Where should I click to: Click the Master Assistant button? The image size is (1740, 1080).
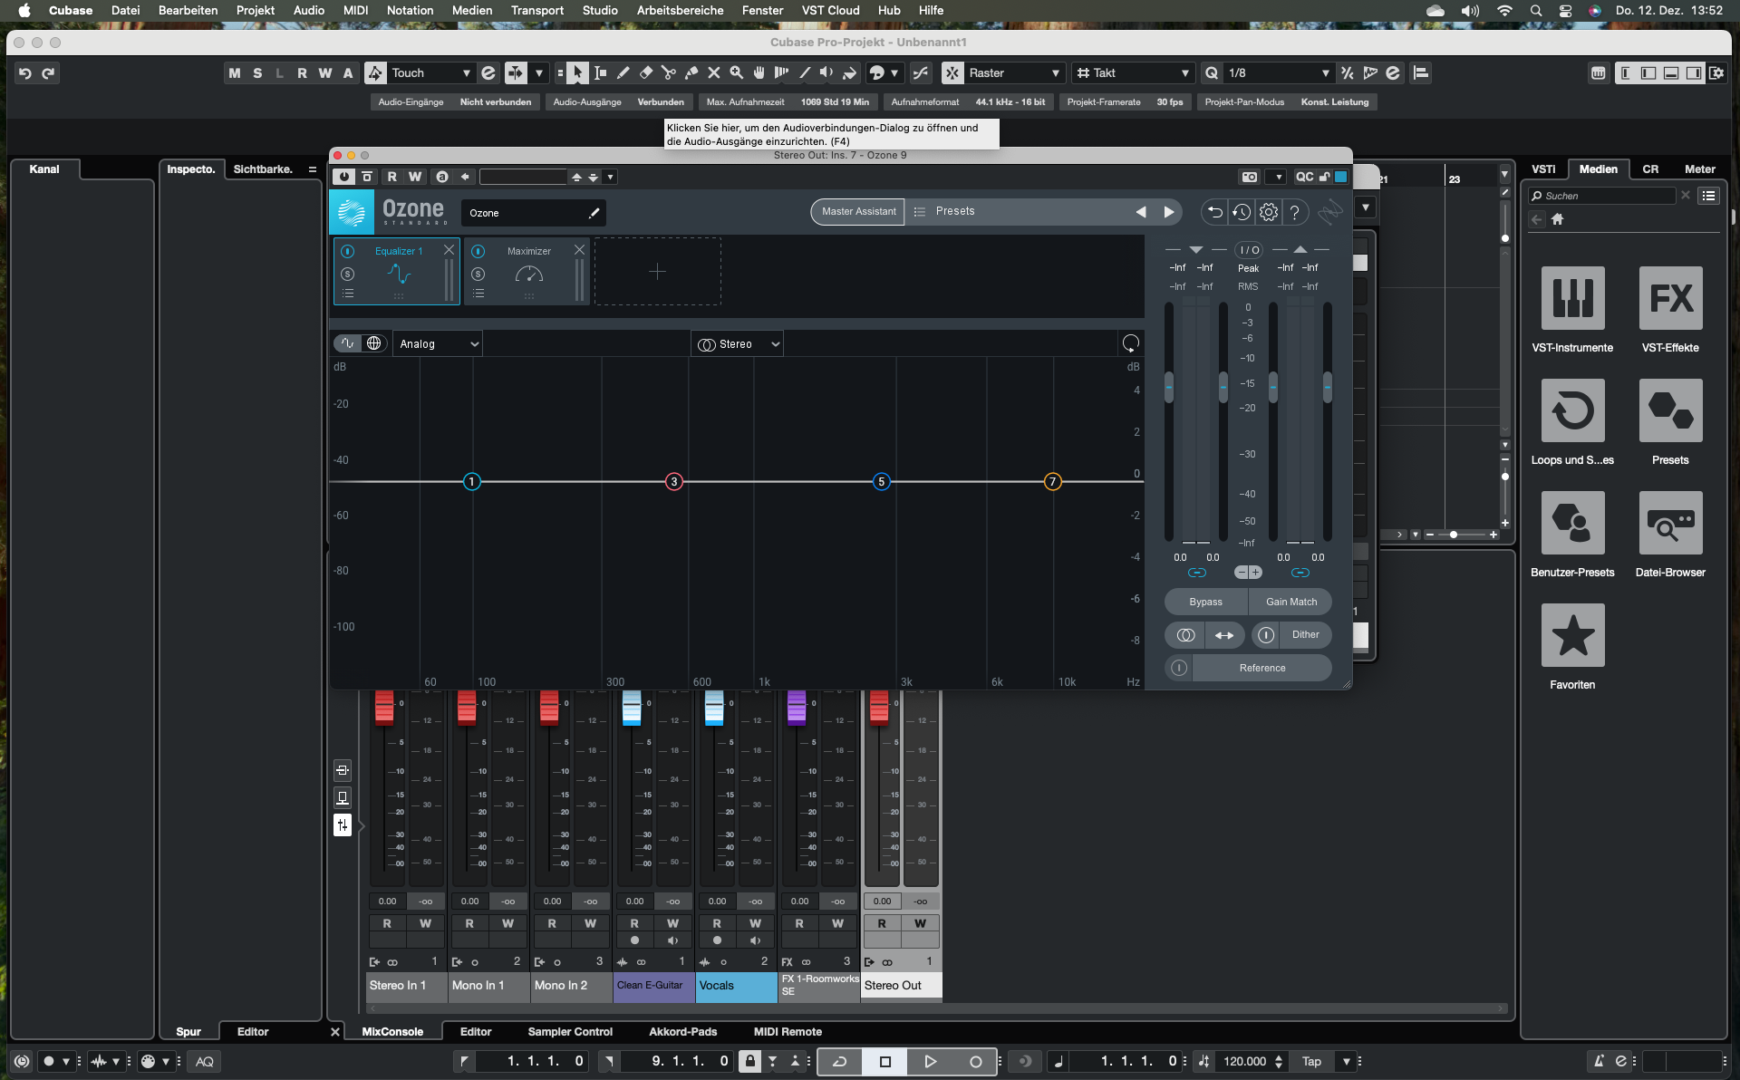point(857,212)
